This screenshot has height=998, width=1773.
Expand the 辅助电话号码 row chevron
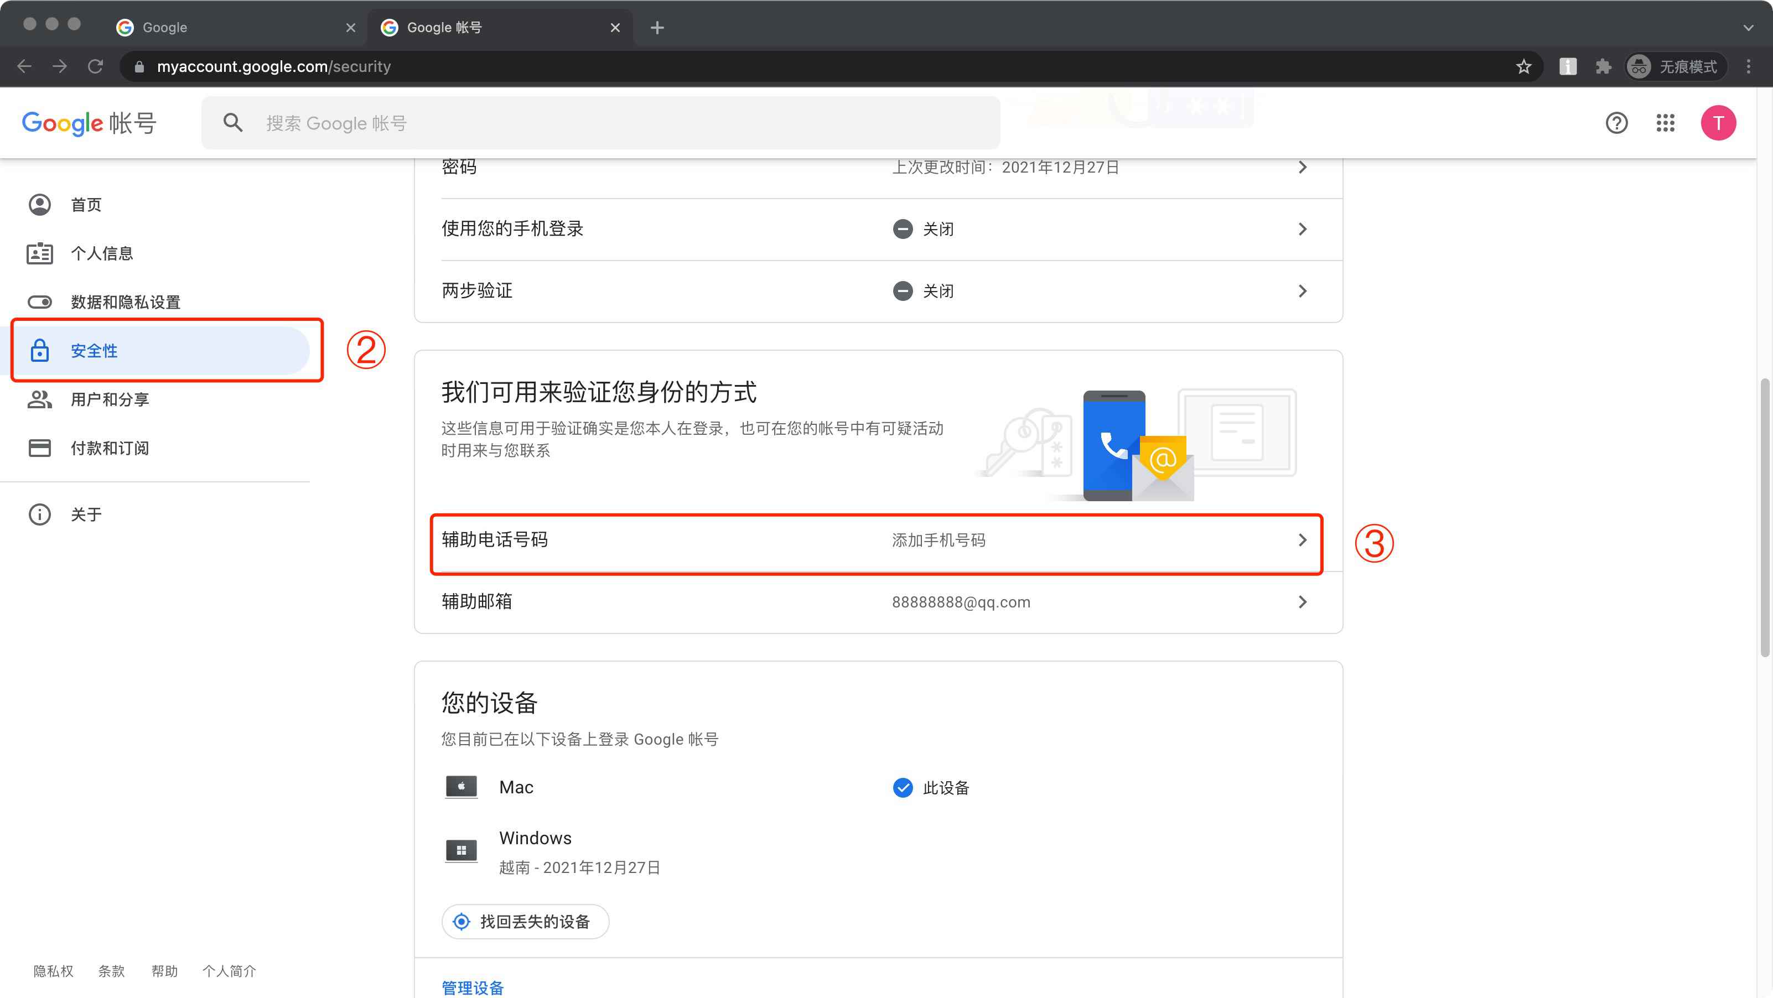tap(1302, 540)
